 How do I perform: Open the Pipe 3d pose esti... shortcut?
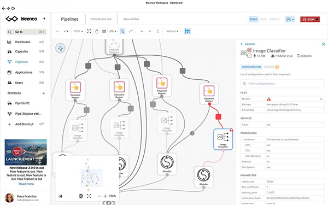tap(28, 114)
